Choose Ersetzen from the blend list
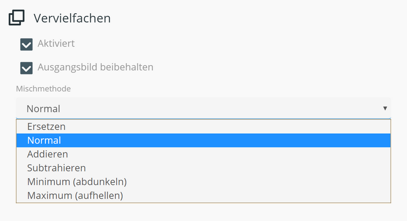This screenshot has height=221, width=407. pyautogui.click(x=46, y=127)
